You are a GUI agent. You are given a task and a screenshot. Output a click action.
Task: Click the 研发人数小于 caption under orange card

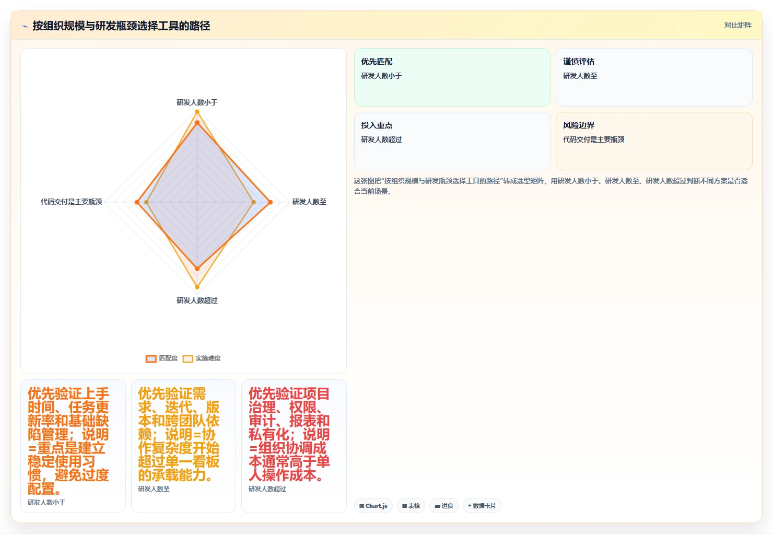[46, 502]
